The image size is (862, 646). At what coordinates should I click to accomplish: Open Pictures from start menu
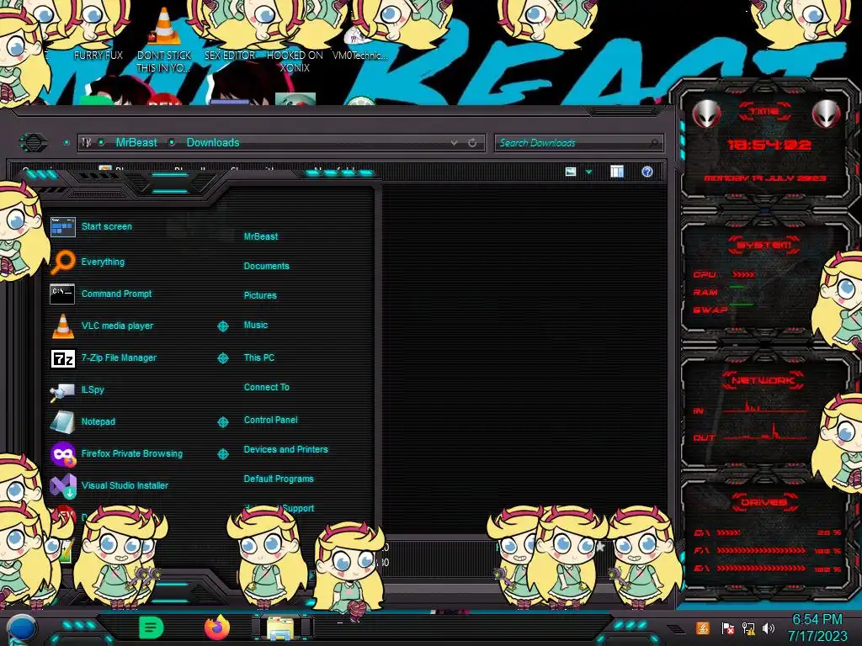(260, 295)
